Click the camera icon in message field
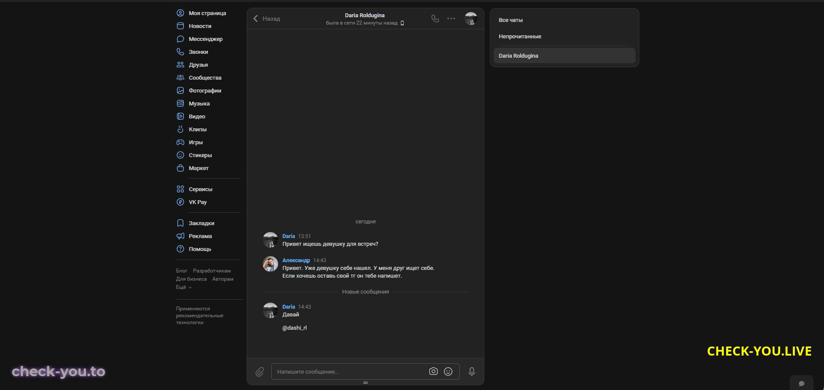The width and height of the screenshot is (824, 390). click(434, 371)
